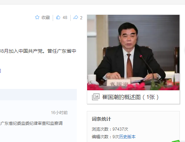Click the 编辑次数：9次 text

[x=105, y=137]
